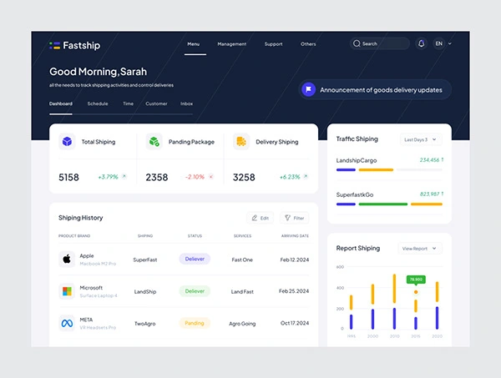Switch to the Inbox tab
Viewport: 501px width, 378px height.
[186, 103]
